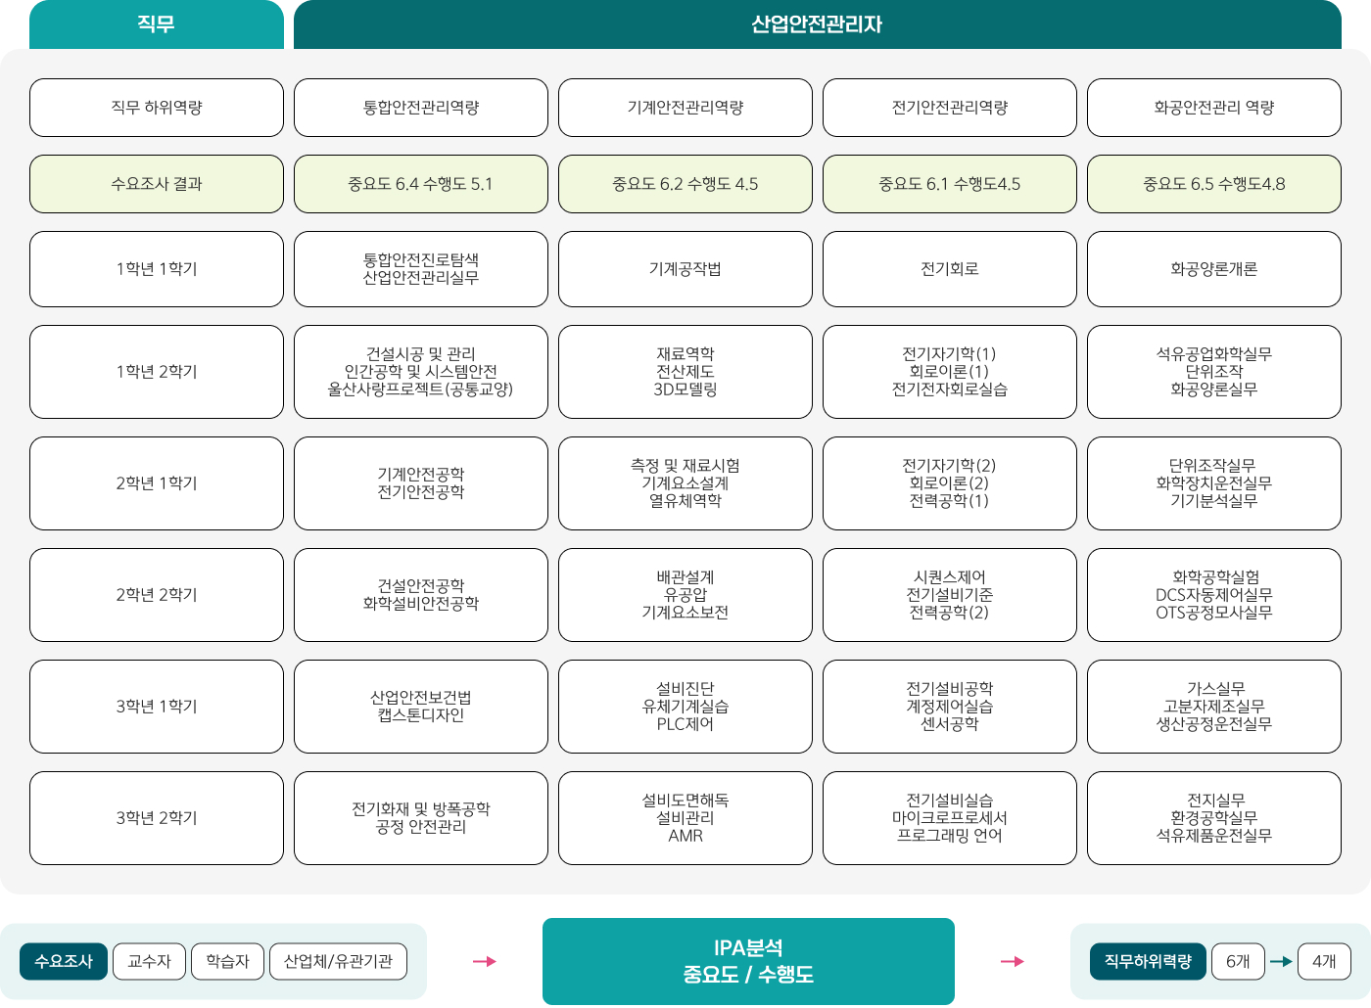This screenshot has width=1371, height=1008.
Task: Select the 중요도 6.5 수행도4.8 cell
Action: pos(1214,184)
